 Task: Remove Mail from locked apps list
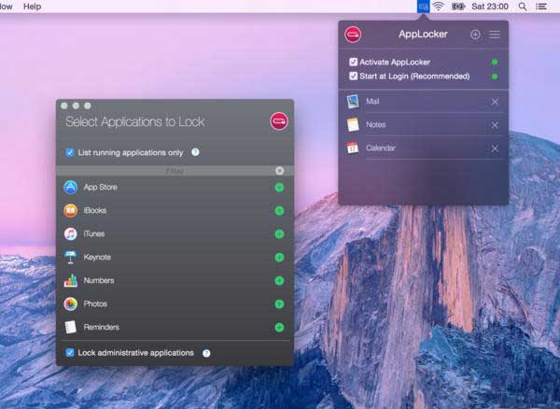tap(495, 102)
